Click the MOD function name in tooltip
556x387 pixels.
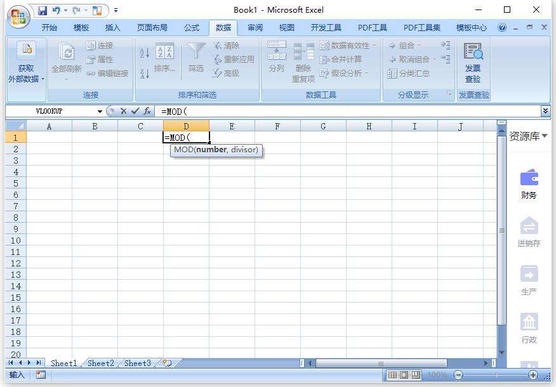tap(183, 150)
